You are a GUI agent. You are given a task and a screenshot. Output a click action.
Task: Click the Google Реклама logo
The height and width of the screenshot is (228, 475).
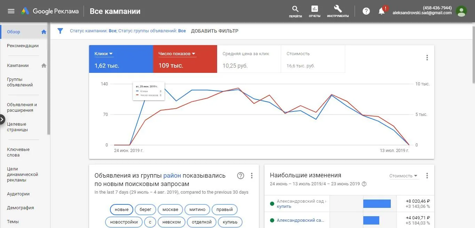click(50, 11)
